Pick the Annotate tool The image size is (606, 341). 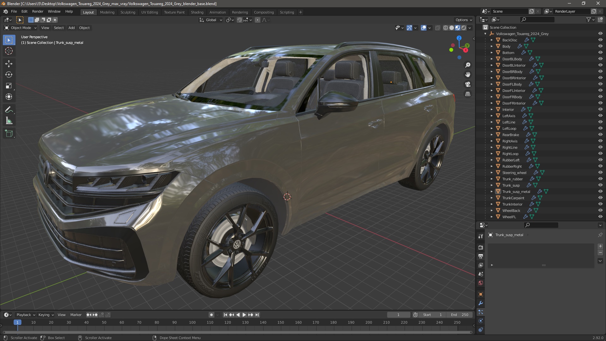click(x=9, y=110)
